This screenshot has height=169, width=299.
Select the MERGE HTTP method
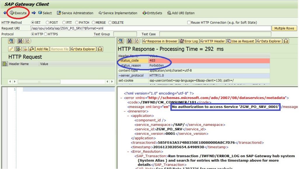coord(93,23)
